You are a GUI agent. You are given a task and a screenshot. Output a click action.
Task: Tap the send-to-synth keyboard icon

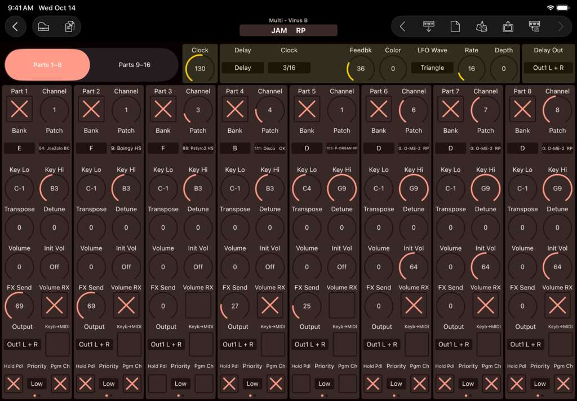(x=534, y=26)
